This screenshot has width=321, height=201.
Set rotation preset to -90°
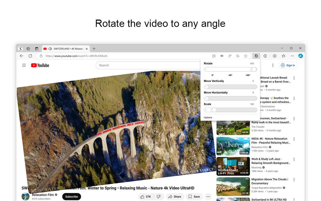[x=230, y=75]
